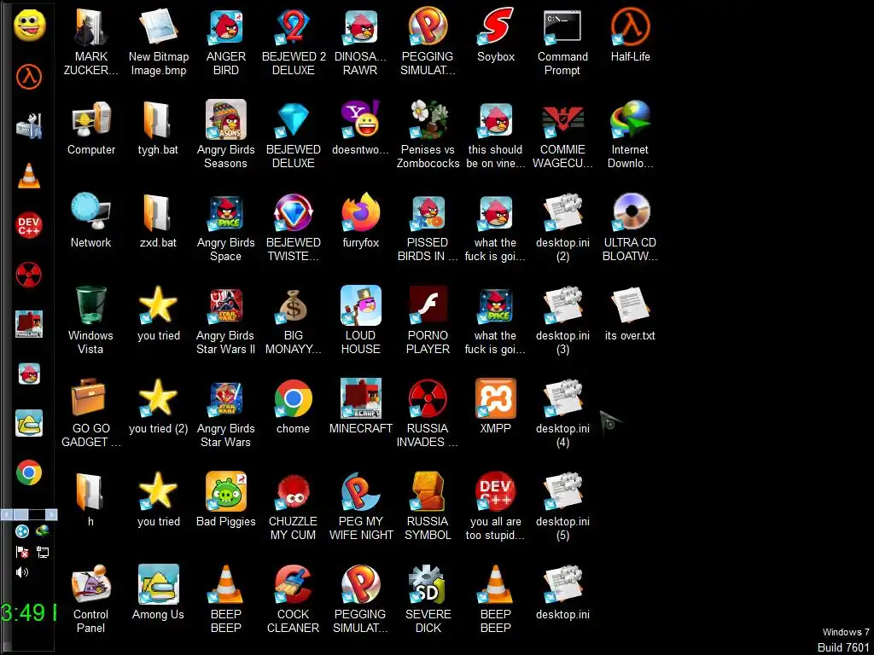Select the desktop.ini (4) file
The height and width of the screenshot is (655, 874).
tap(562, 414)
